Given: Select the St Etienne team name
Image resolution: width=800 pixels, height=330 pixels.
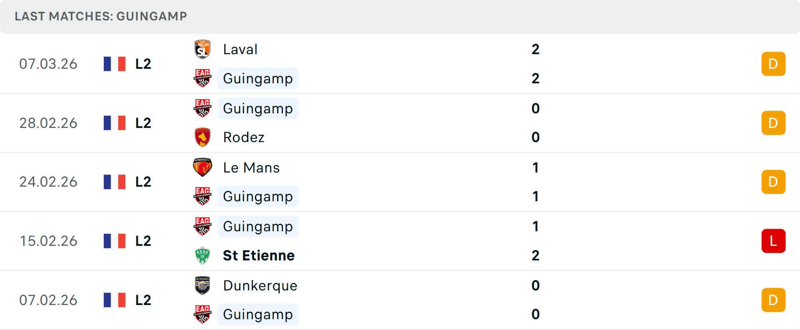Looking at the screenshot, I should [258, 255].
